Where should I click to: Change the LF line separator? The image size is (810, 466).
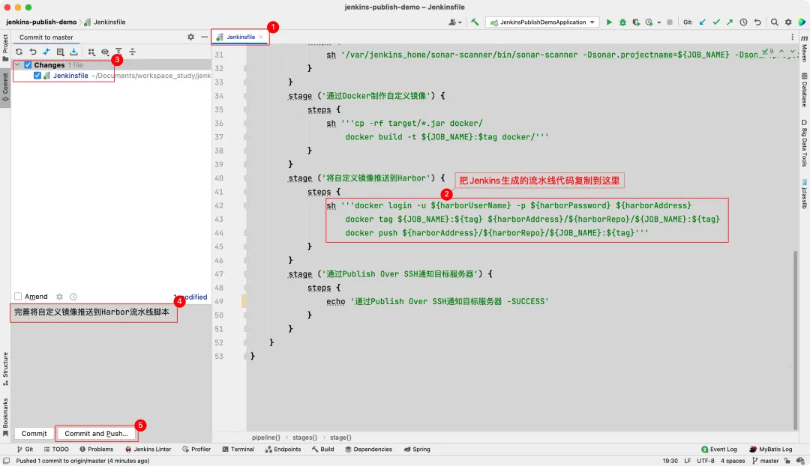click(688, 461)
